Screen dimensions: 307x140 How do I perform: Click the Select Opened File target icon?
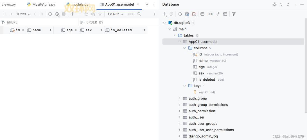pyautogui.click(x=274, y=4)
